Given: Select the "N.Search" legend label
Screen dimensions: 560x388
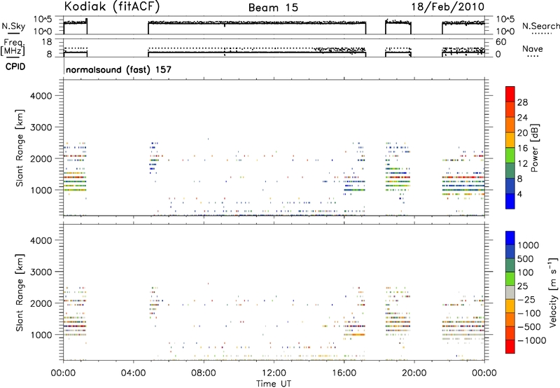Looking at the screenshot, I should (540, 26).
